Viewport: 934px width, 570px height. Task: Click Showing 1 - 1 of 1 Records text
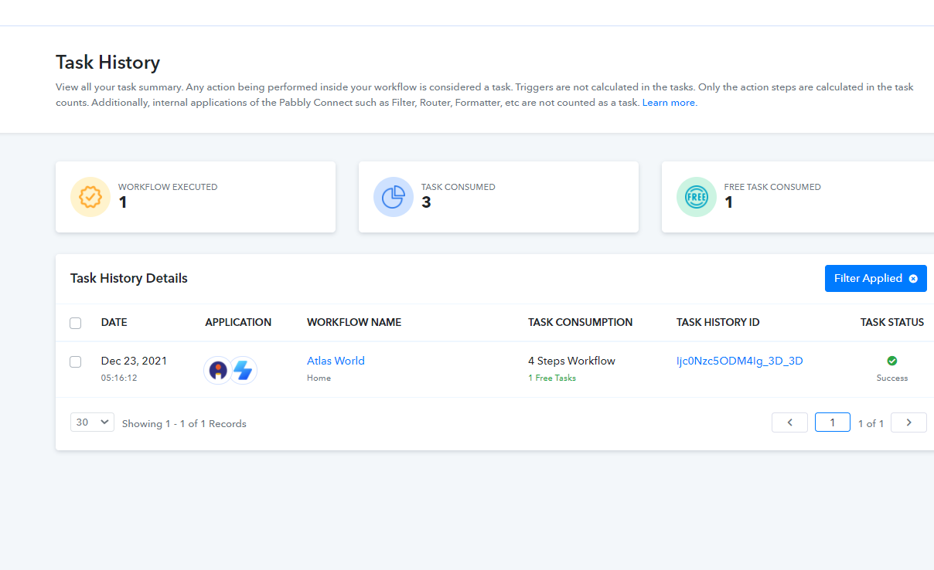coord(184,423)
